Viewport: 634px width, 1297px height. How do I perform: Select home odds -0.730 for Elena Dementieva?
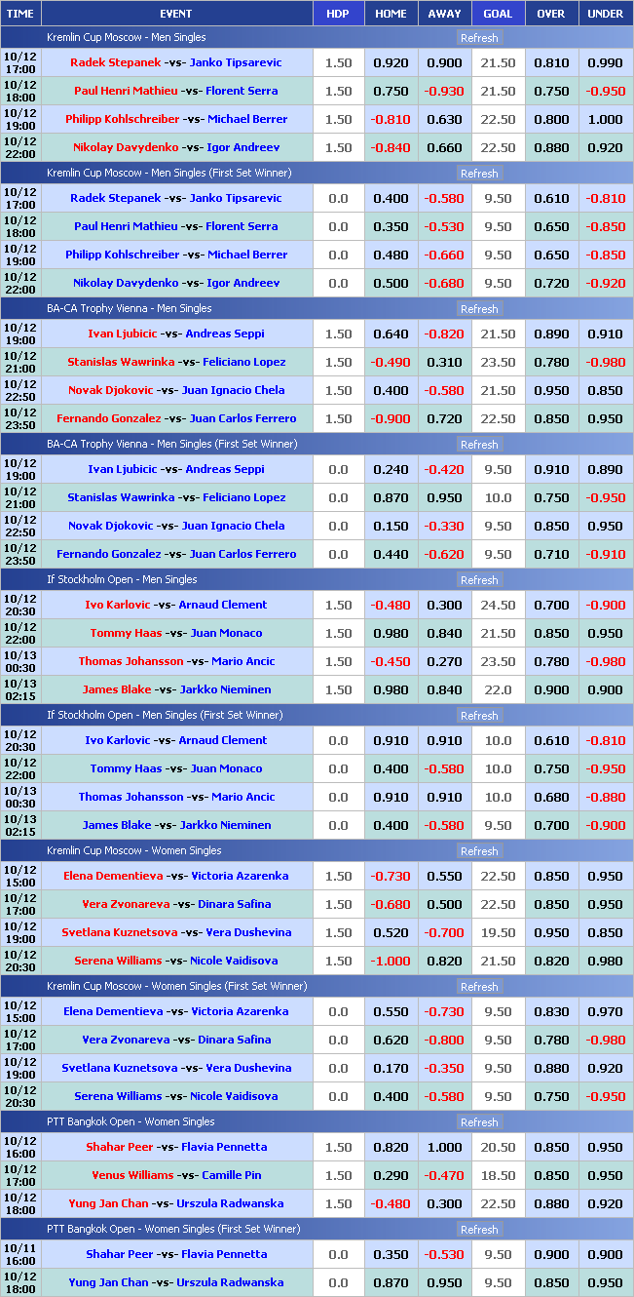[391, 876]
